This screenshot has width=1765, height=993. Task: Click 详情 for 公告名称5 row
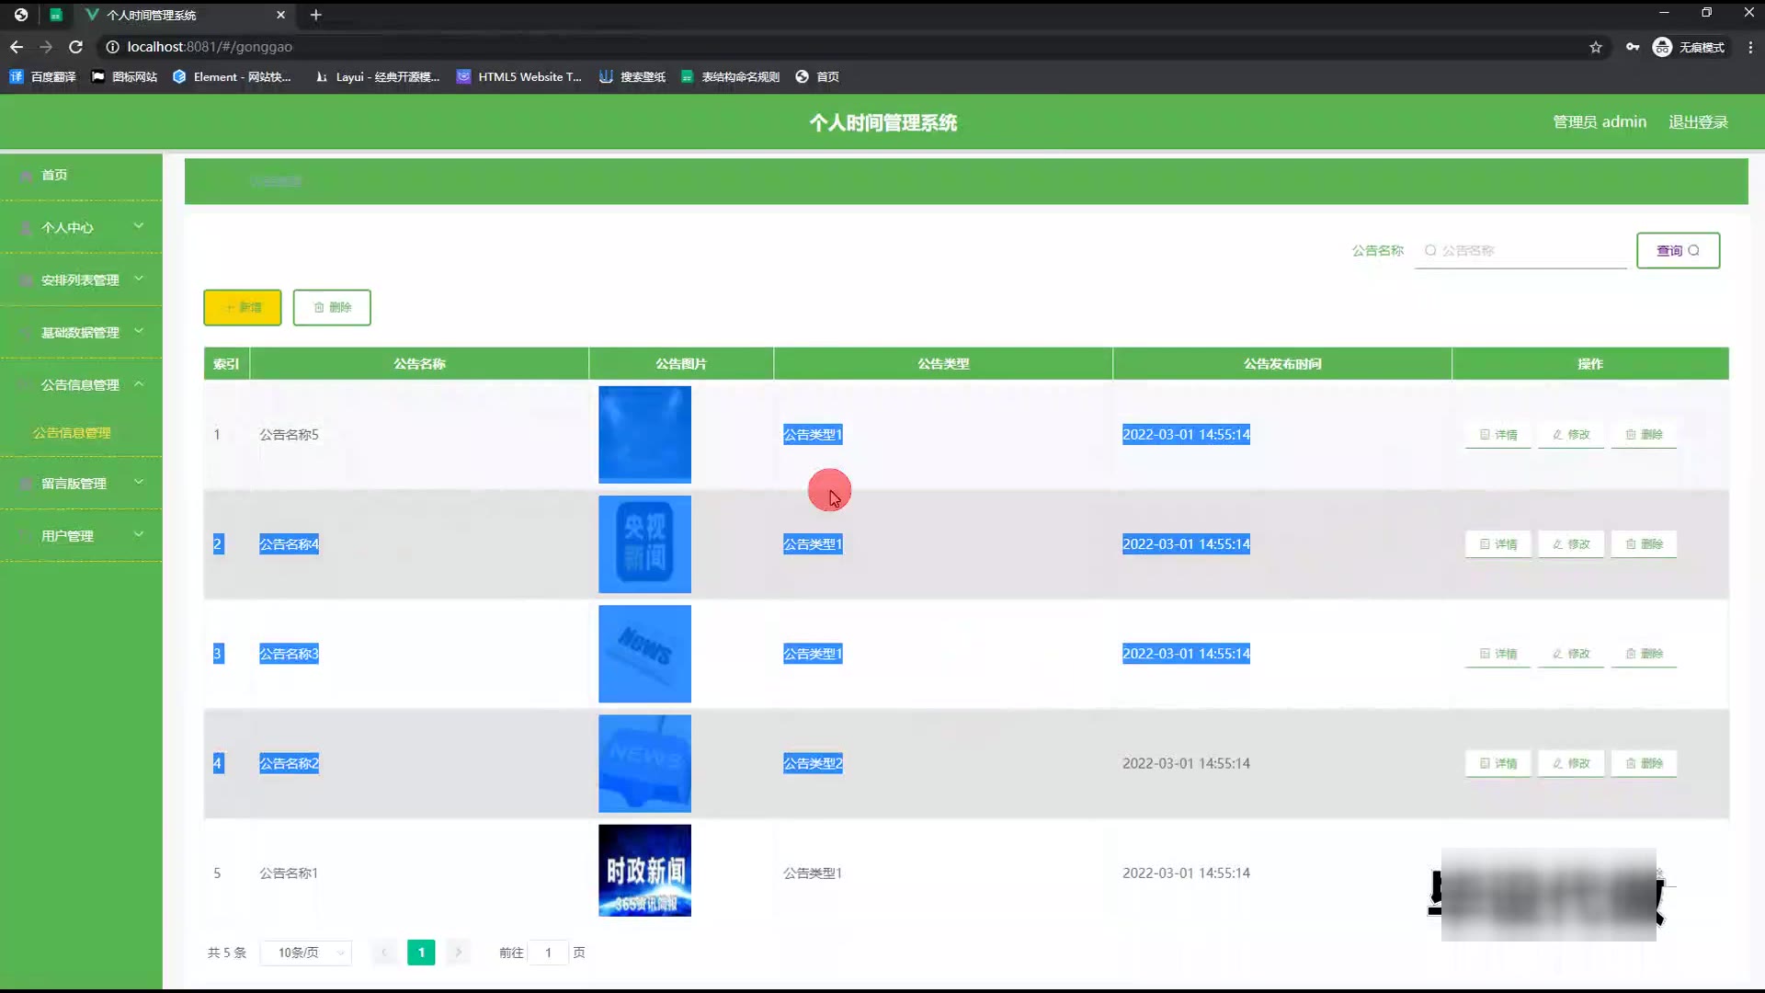(1497, 434)
